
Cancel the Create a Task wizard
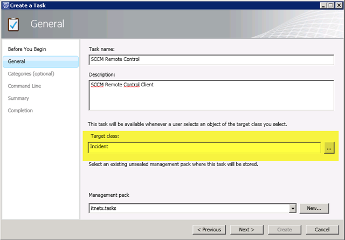click(x=322, y=229)
